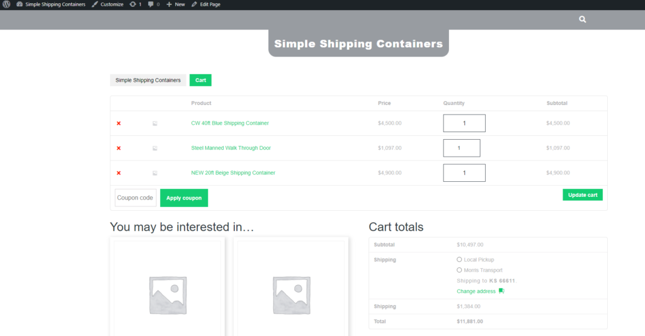
Task: Select the green Cart breadcrumb
Action: [200, 80]
